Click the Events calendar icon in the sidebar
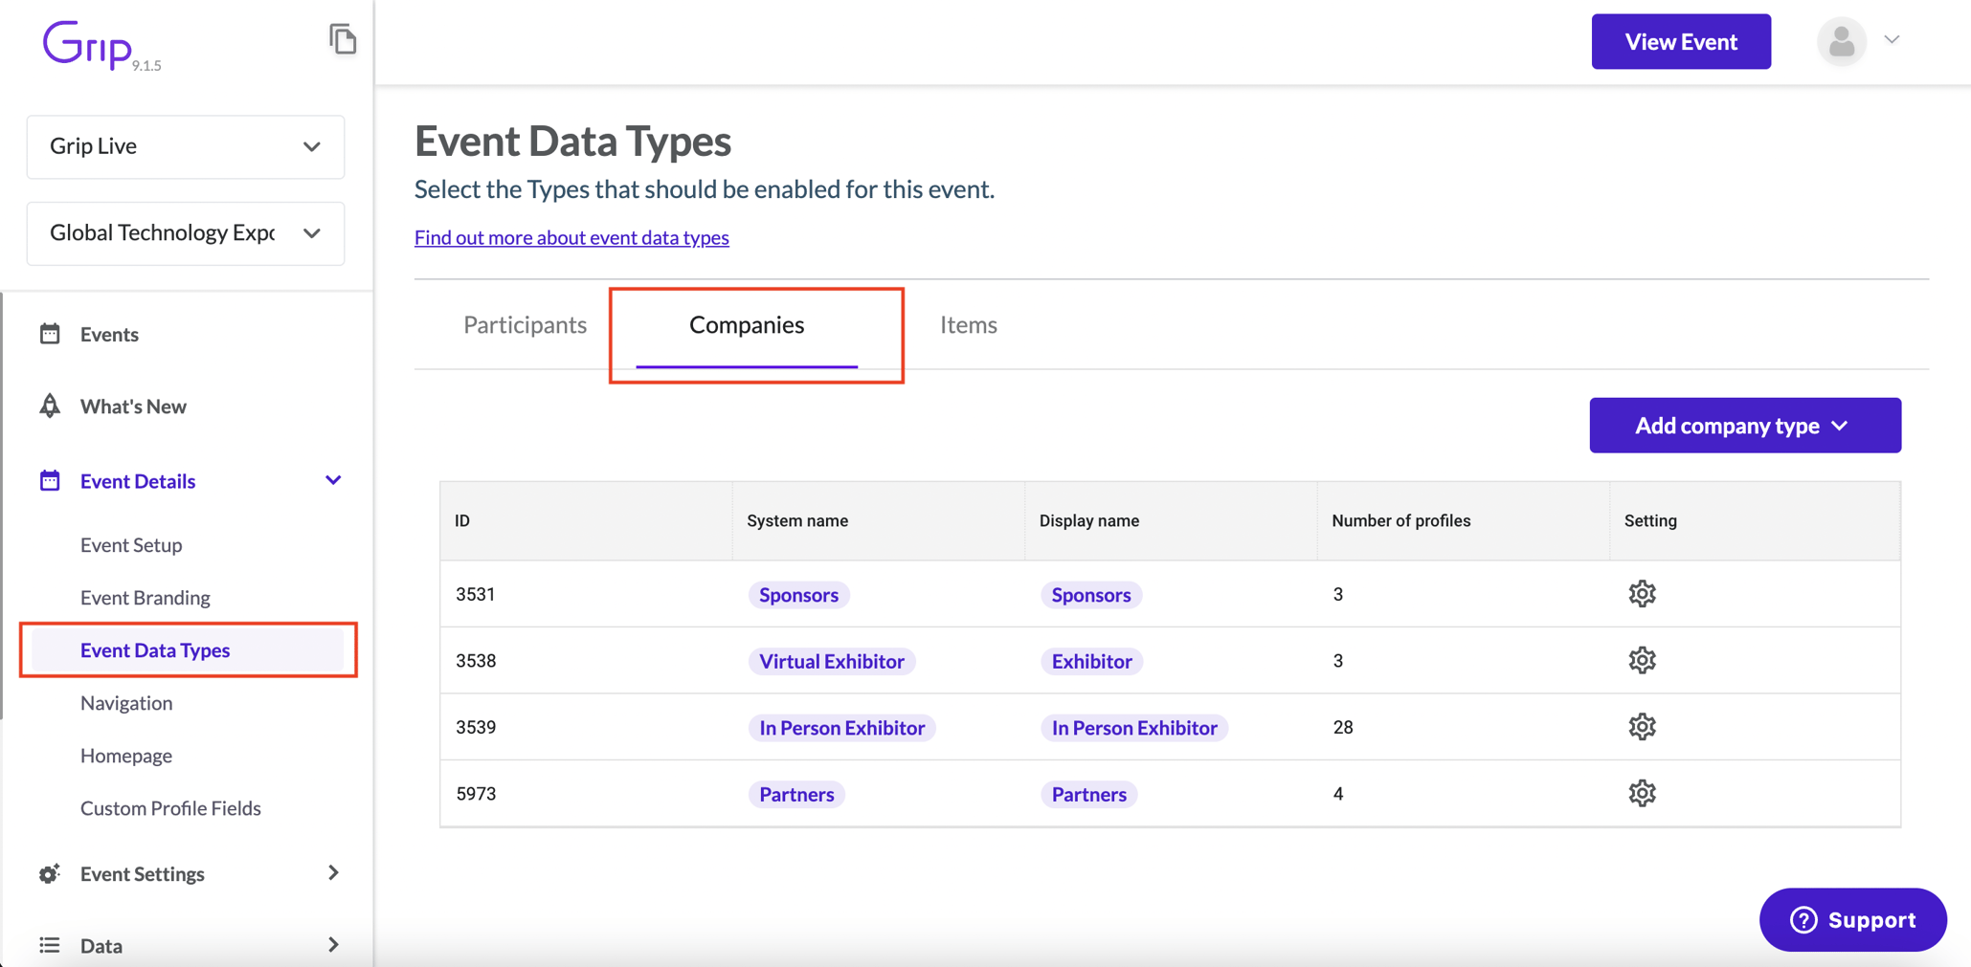The height and width of the screenshot is (967, 1971). [x=49, y=333]
